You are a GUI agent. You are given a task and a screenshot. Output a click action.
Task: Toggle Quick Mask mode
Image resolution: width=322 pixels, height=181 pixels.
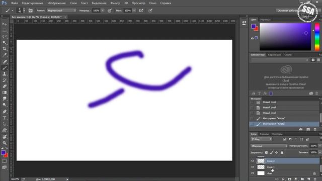pyautogui.click(x=5, y=161)
